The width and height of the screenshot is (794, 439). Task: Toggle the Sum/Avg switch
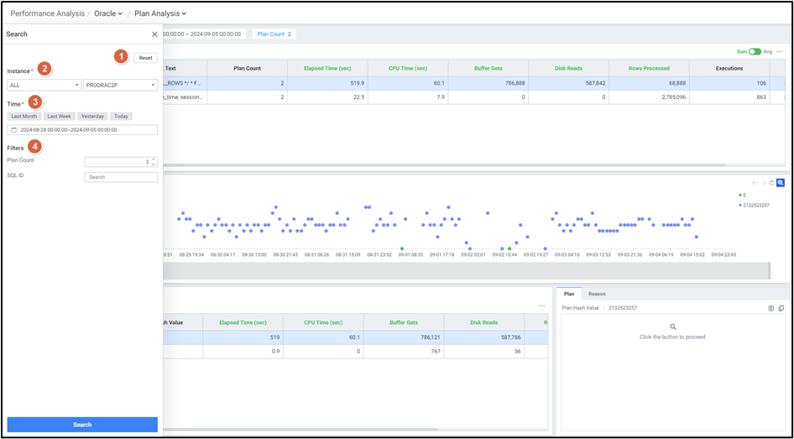tap(755, 51)
